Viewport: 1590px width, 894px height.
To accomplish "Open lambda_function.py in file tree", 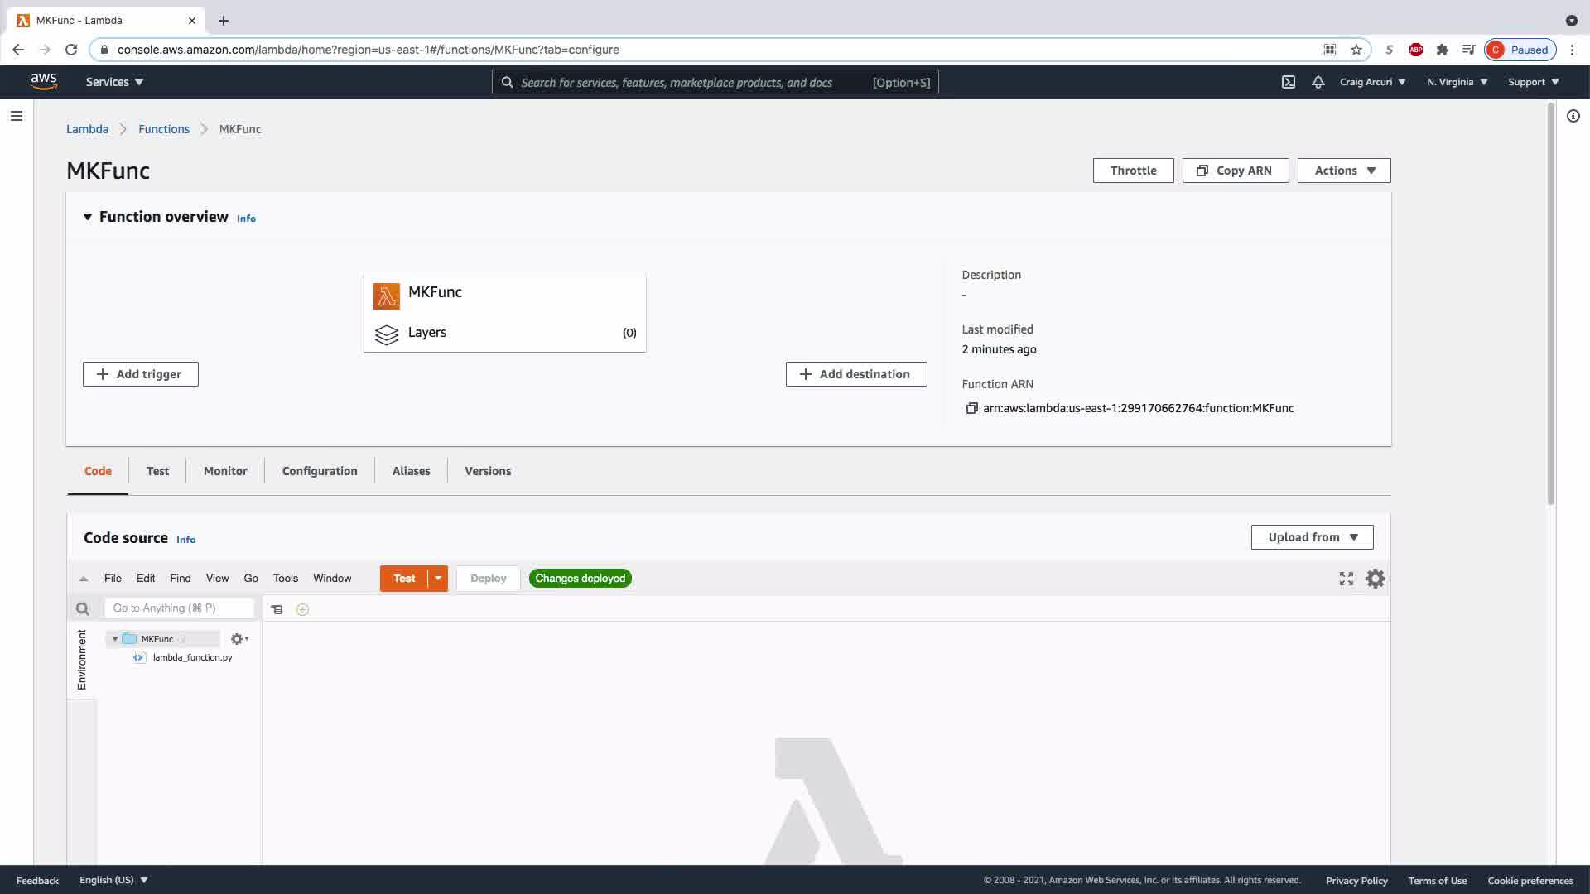I will click(192, 657).
